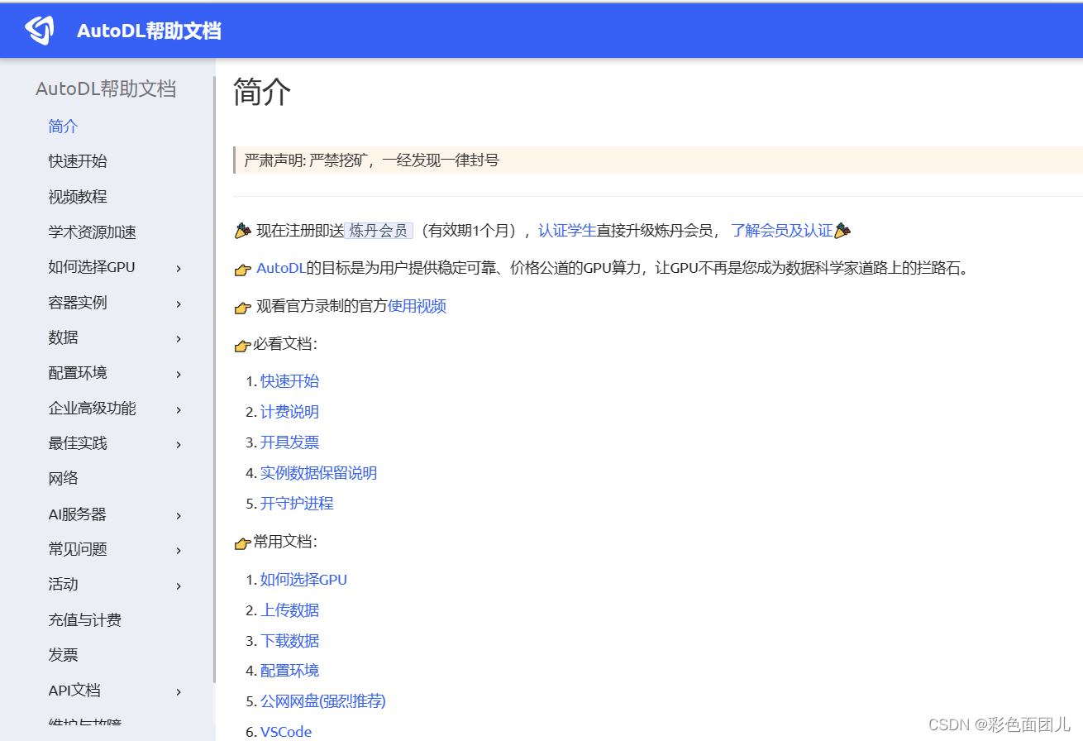Open the 下载数据 link

tap(289, 641)
